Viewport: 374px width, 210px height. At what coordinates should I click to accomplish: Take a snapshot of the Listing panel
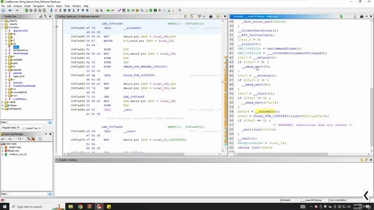point(210,16)
